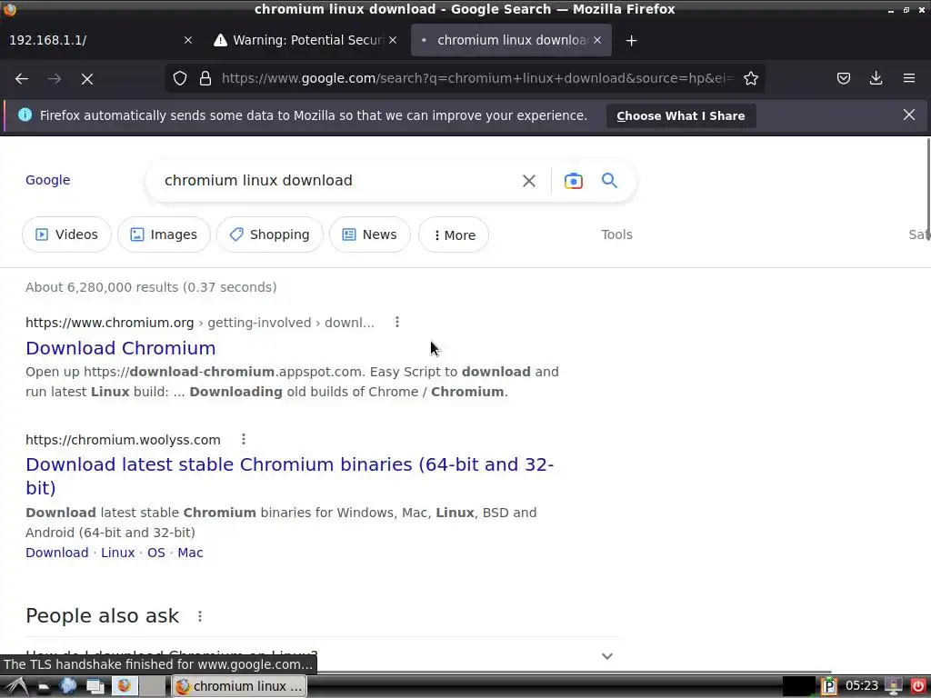
Task: Open the Mac sitelink under woolyss
Action: coord(190,553)
